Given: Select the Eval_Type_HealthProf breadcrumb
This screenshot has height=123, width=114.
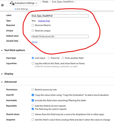Looking at the screenshot, I should click(x=63, y=2).
